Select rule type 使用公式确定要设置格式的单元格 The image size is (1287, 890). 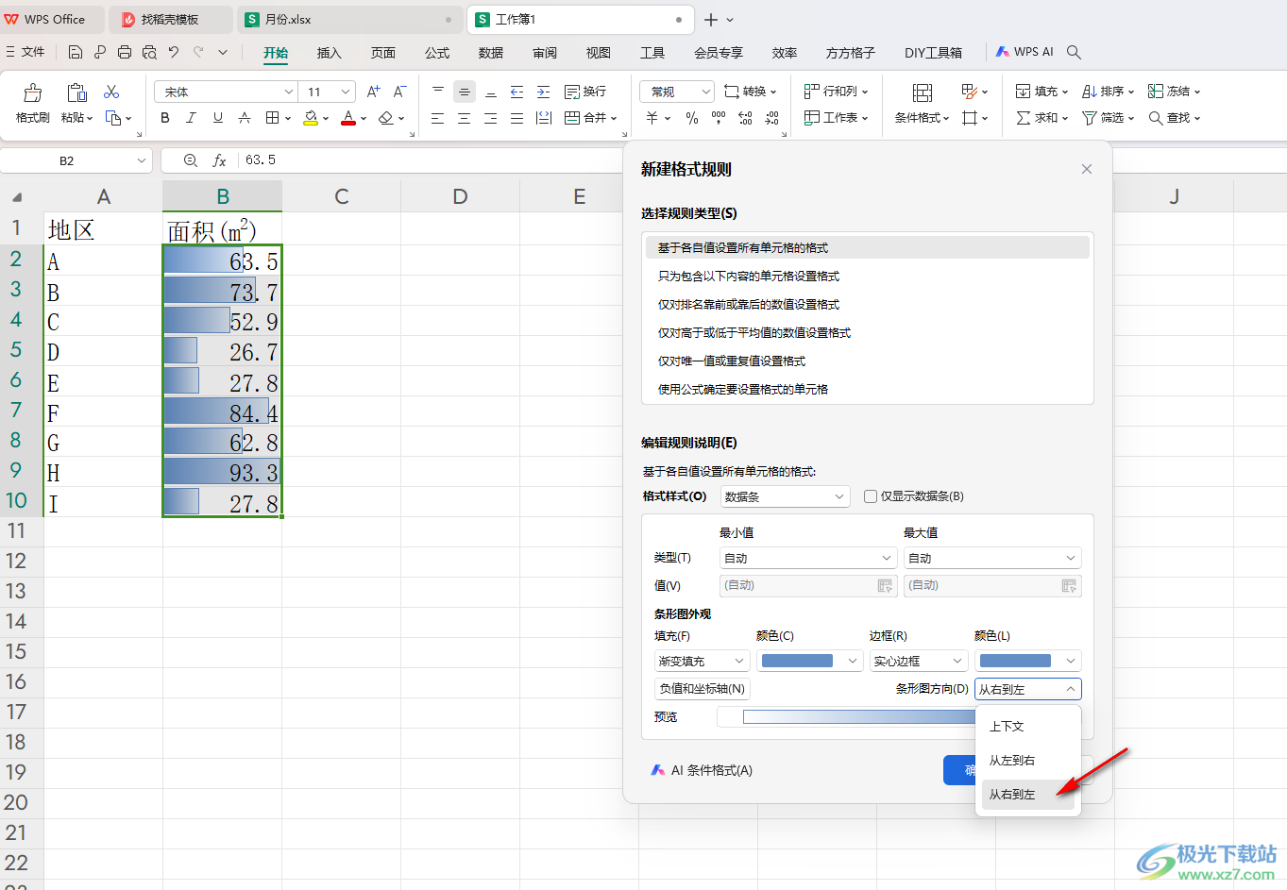[x=743, y=390]
